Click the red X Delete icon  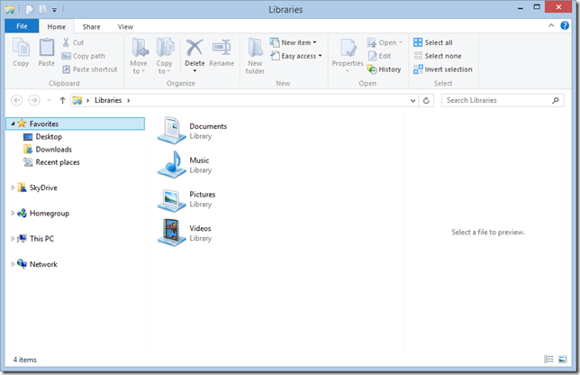(x=195, y=48)
